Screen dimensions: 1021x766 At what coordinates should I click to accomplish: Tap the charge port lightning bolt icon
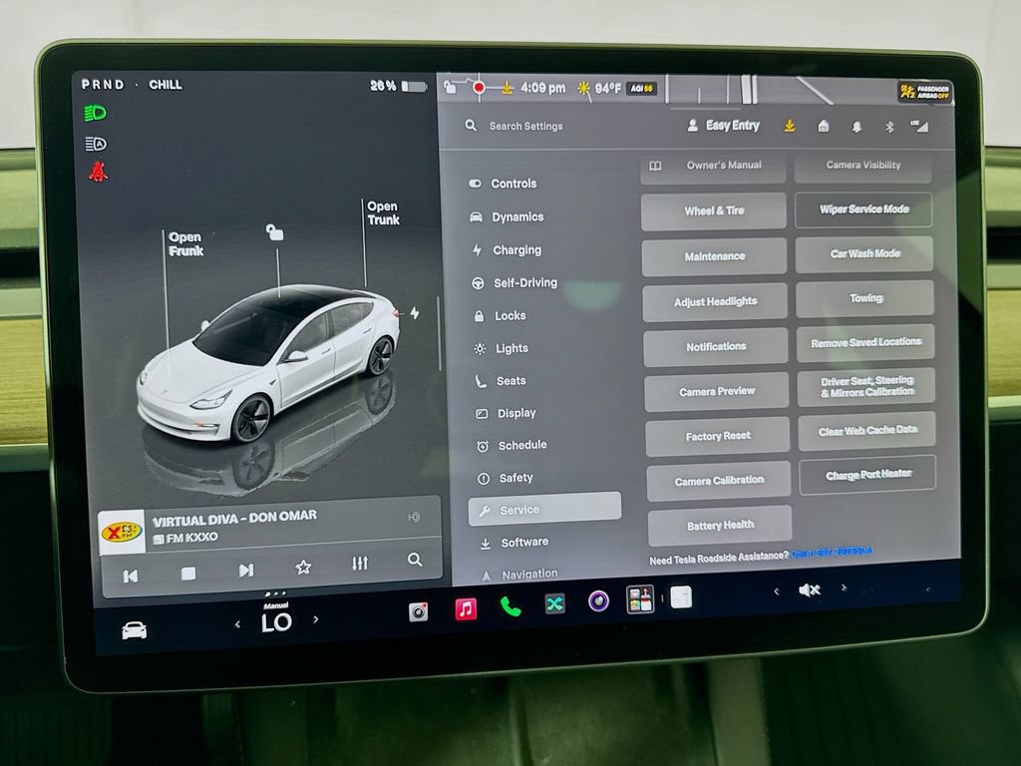[414, 313]
